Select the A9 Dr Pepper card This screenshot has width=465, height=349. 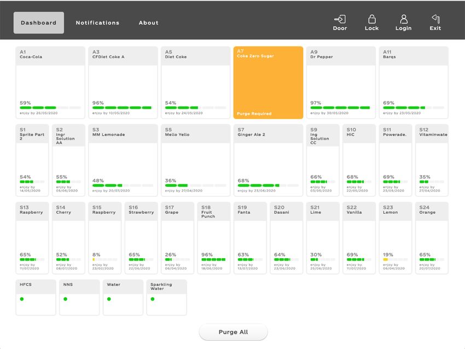point(341,83)
